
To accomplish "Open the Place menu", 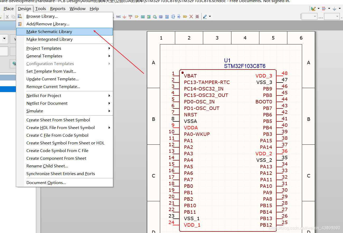I will 8,8.
